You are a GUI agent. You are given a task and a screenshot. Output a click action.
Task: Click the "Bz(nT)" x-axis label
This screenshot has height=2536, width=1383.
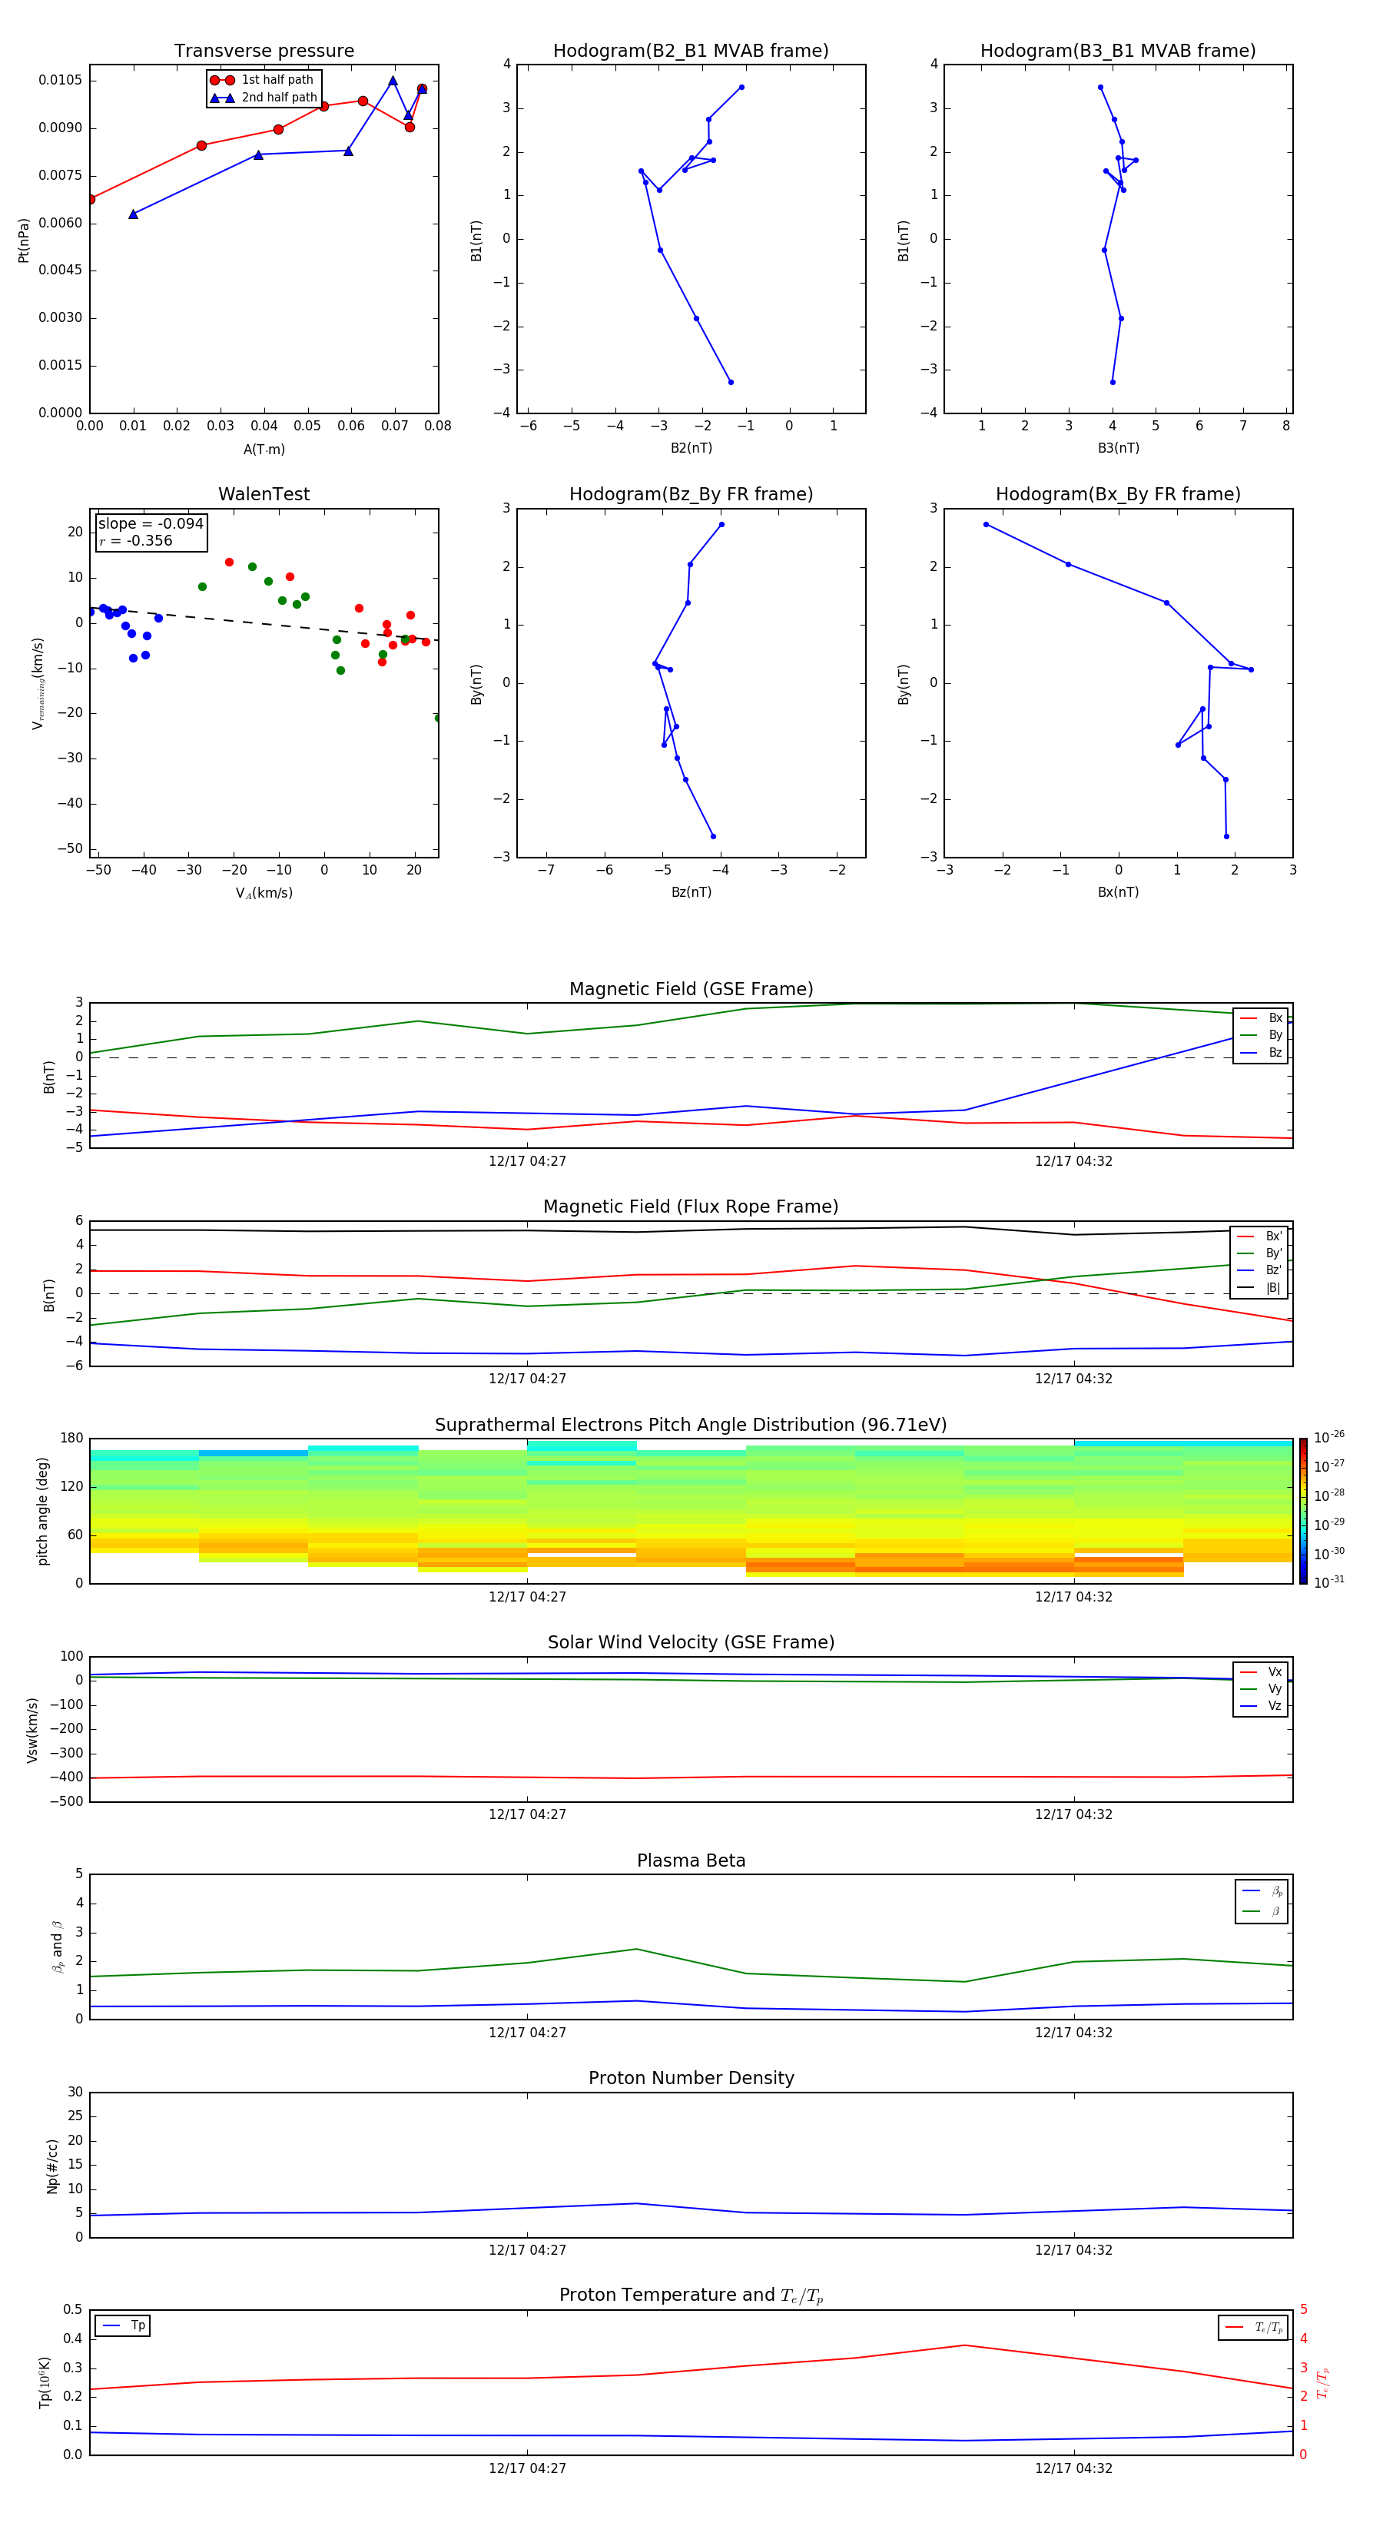691,892
